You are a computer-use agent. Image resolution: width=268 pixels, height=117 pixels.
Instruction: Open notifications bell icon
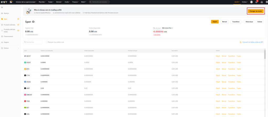(256, 2)
